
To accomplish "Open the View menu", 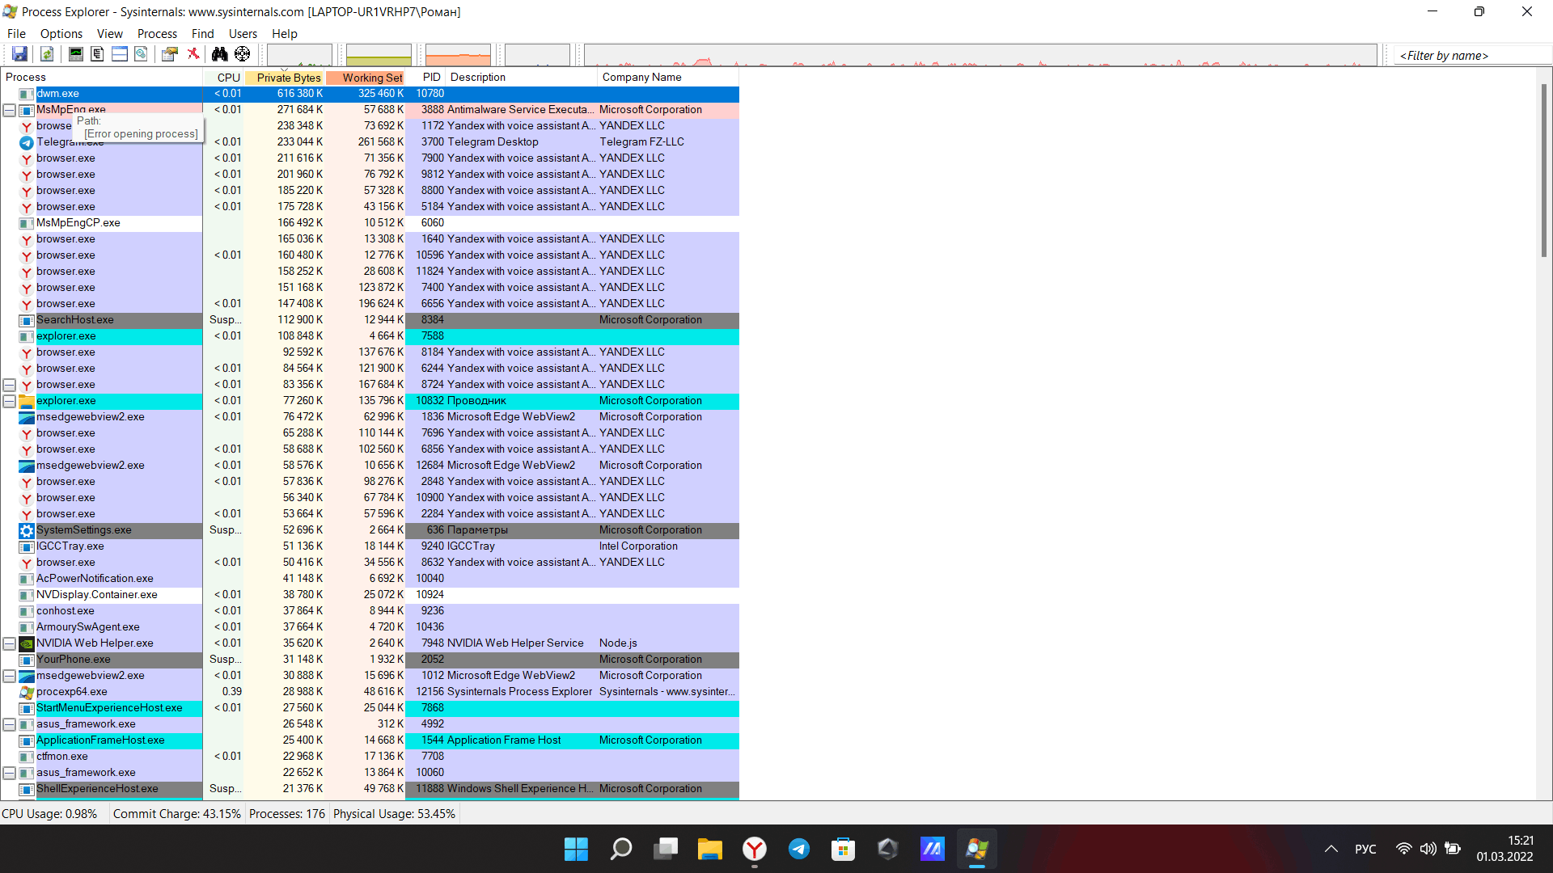I will [110, 34].
